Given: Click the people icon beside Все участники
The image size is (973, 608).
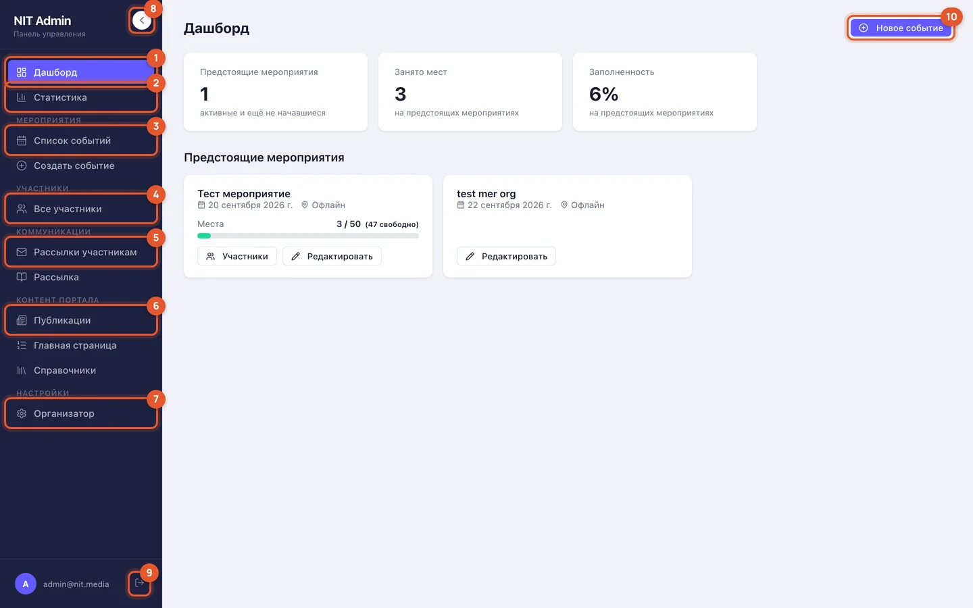Looking at the screenshot, I should pyautogui.click(x=22, y=209).
